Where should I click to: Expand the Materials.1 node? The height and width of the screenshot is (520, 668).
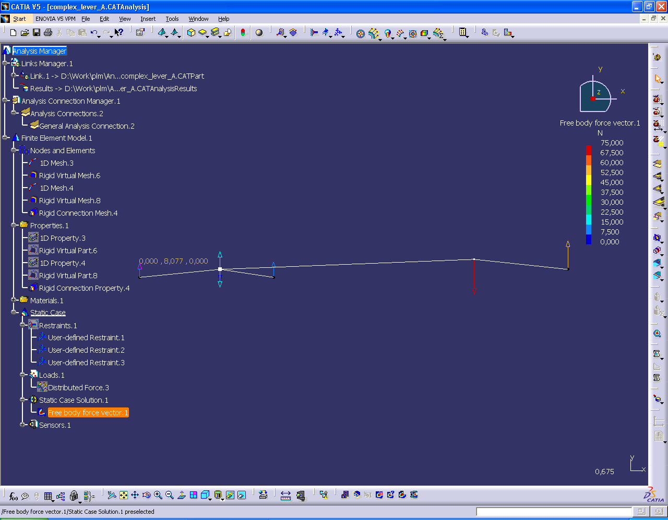pos(14,300)
